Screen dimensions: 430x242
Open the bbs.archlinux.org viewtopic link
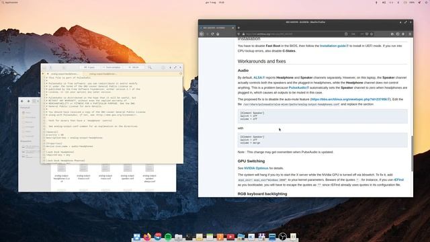(350, 99)
